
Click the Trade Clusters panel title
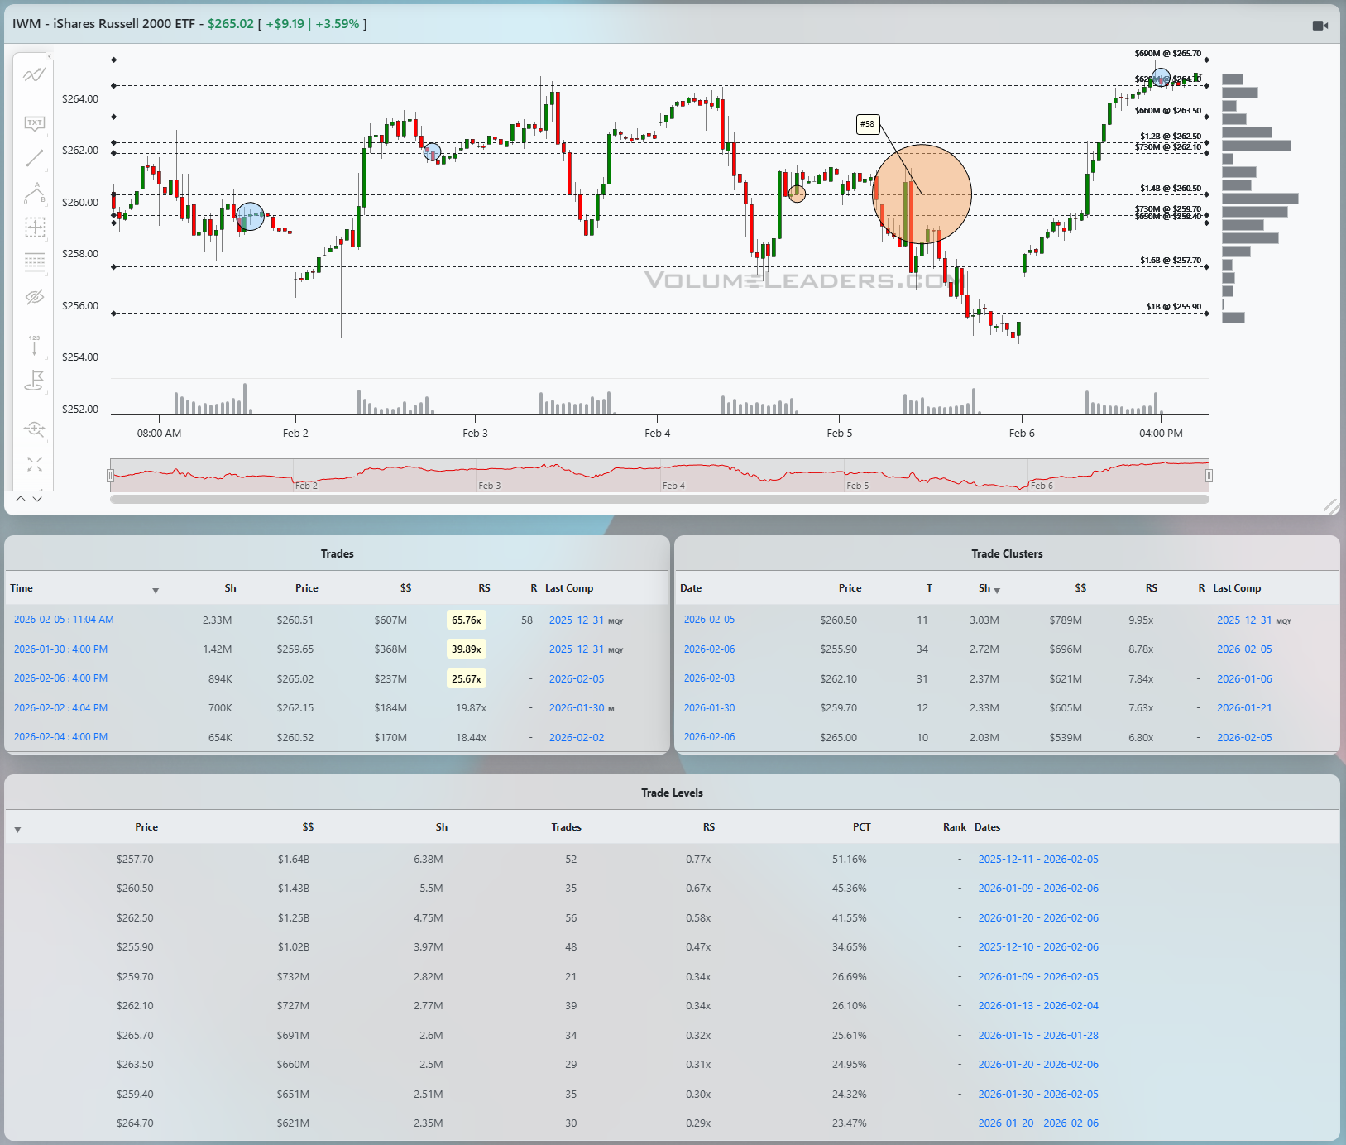point(1007,554)
